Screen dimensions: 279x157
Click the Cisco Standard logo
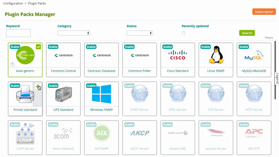click(x=178, y=55)
